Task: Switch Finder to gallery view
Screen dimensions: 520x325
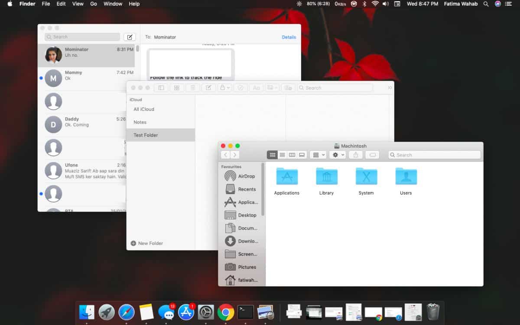Action: click(302, 155)
